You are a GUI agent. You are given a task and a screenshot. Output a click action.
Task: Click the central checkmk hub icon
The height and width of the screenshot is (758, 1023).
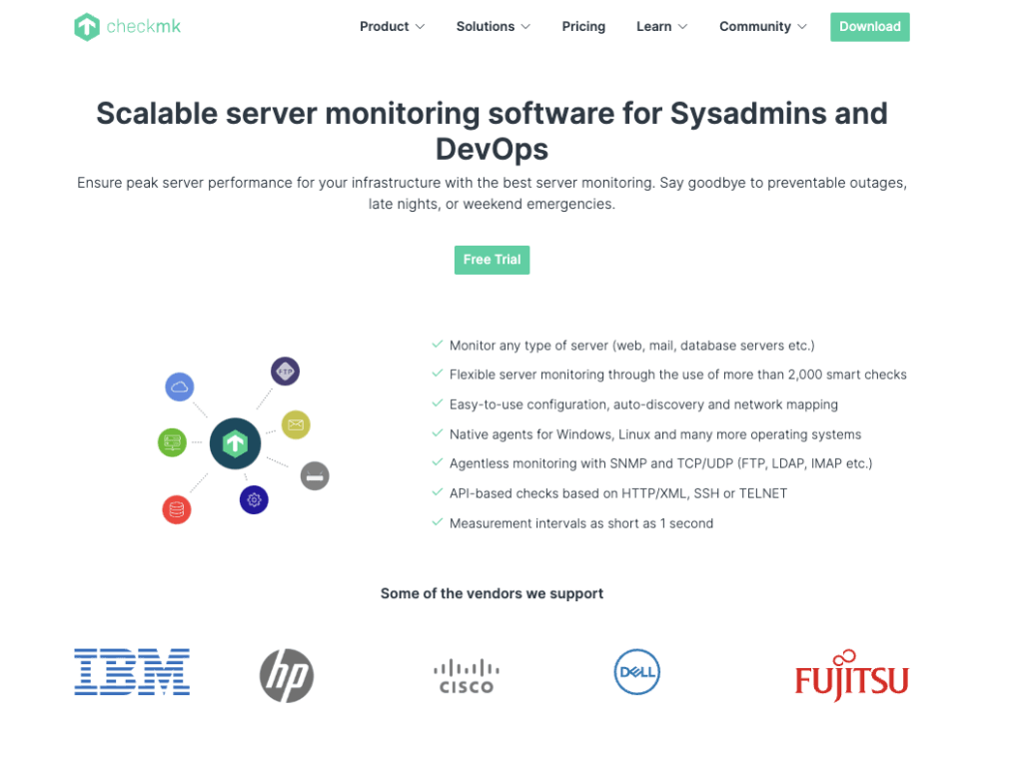pyautogui.click(x=235, y=443)
